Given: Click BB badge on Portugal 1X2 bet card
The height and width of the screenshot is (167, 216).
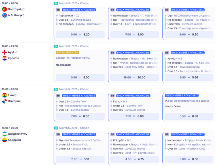Looking at the screenshot, I should [x=58, y=10].
